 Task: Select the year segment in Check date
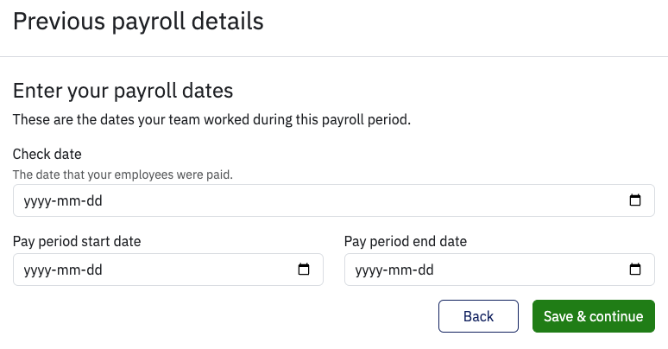tap(38, 200)
